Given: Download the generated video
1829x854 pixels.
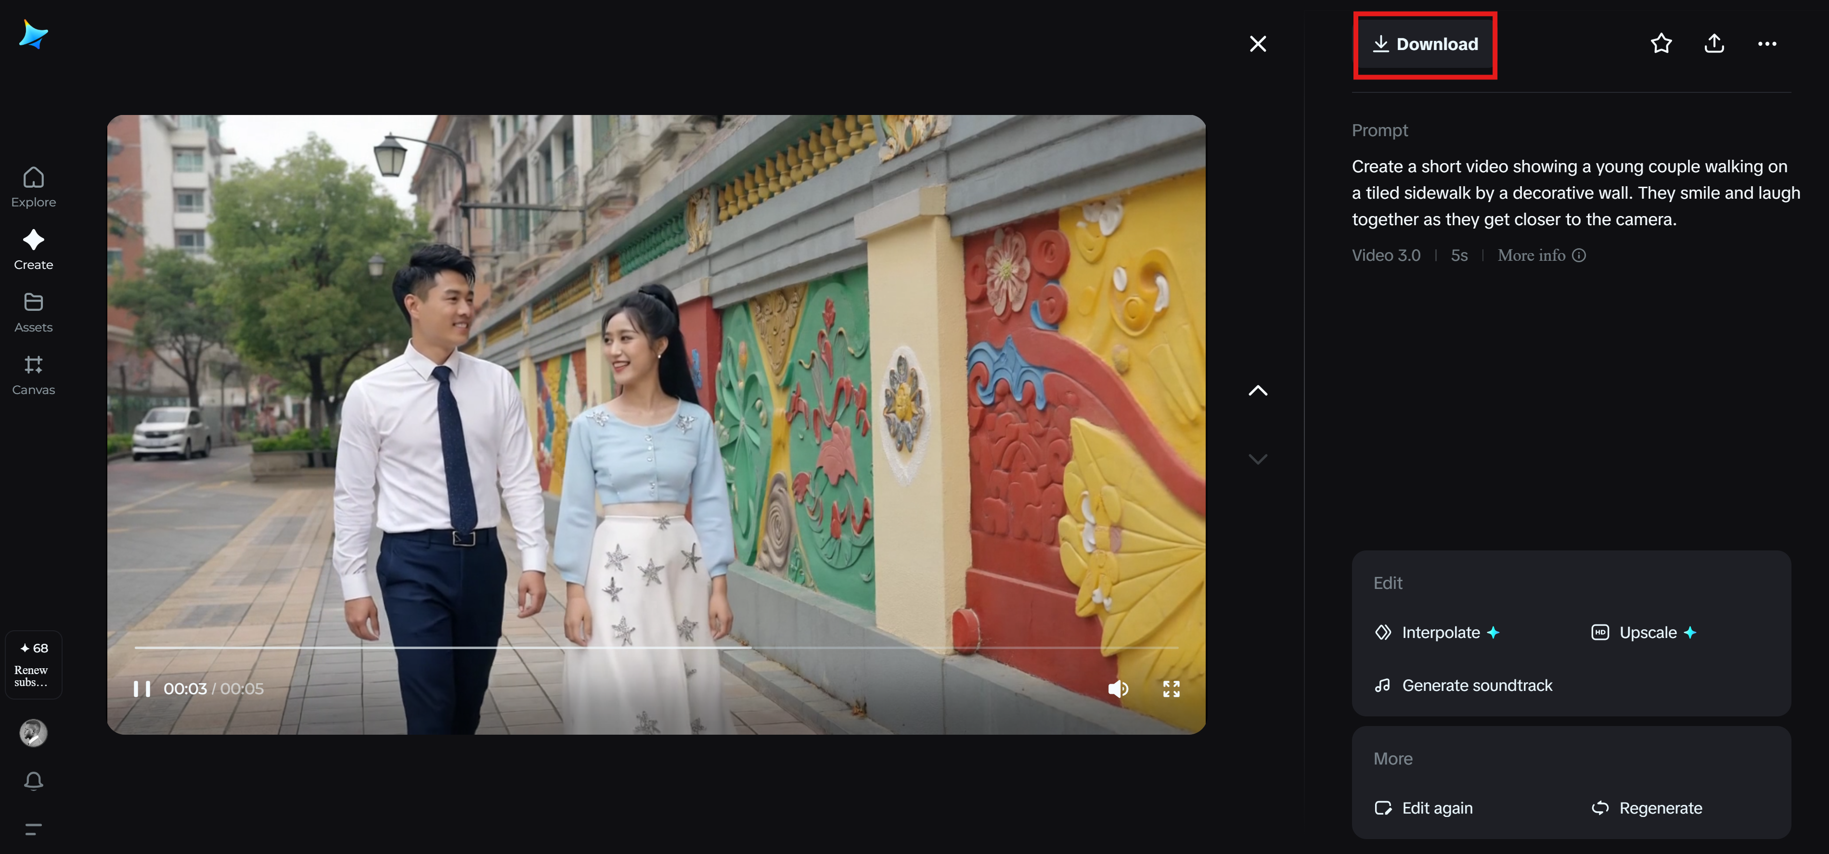Looking at the screenshot, I should pos(1425,44).
